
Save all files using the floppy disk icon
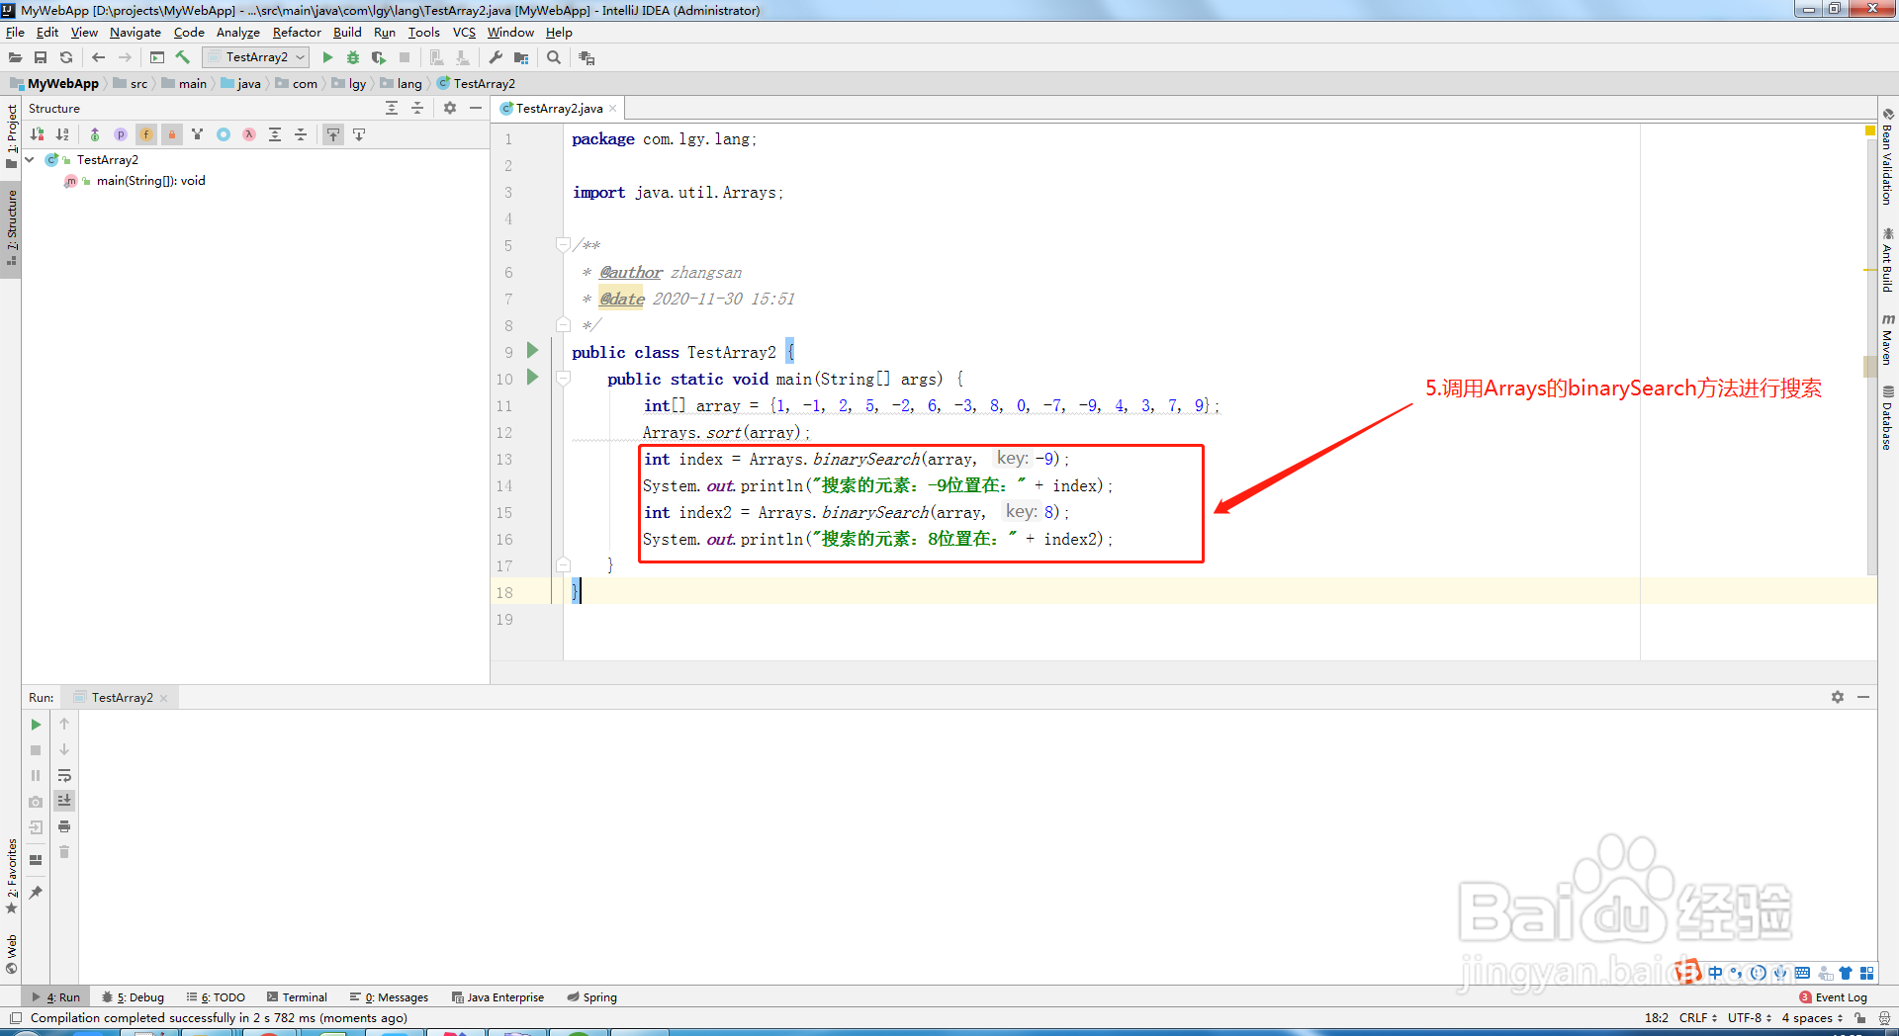point(41,57)
